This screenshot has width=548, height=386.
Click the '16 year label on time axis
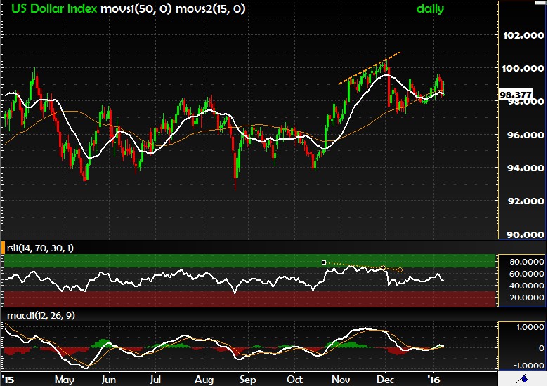(434, 380)
